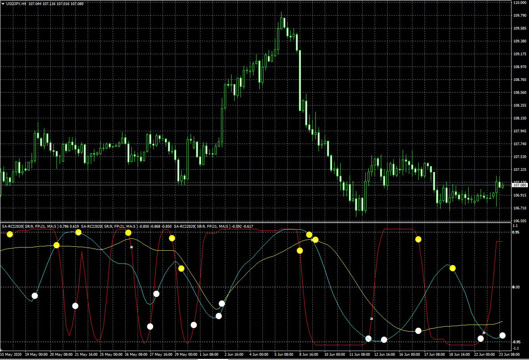Click the 0.00 level on the indicator scale
Viewport: 529px width, 360px height.
pyautogui.click(x=516, y=287)
